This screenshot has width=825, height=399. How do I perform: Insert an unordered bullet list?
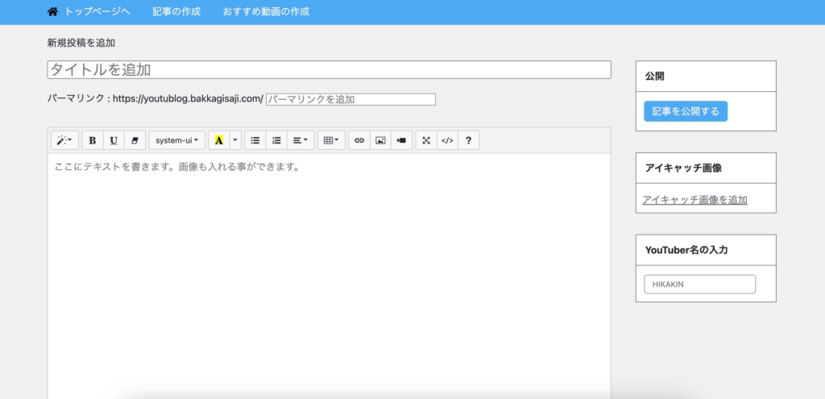(x=255, y=140)
